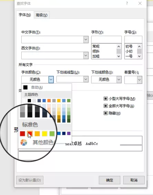Close the 查找字体 dialog
Image resolution: width=153 pixels, height=195 pixels.
tap(140, 3)
